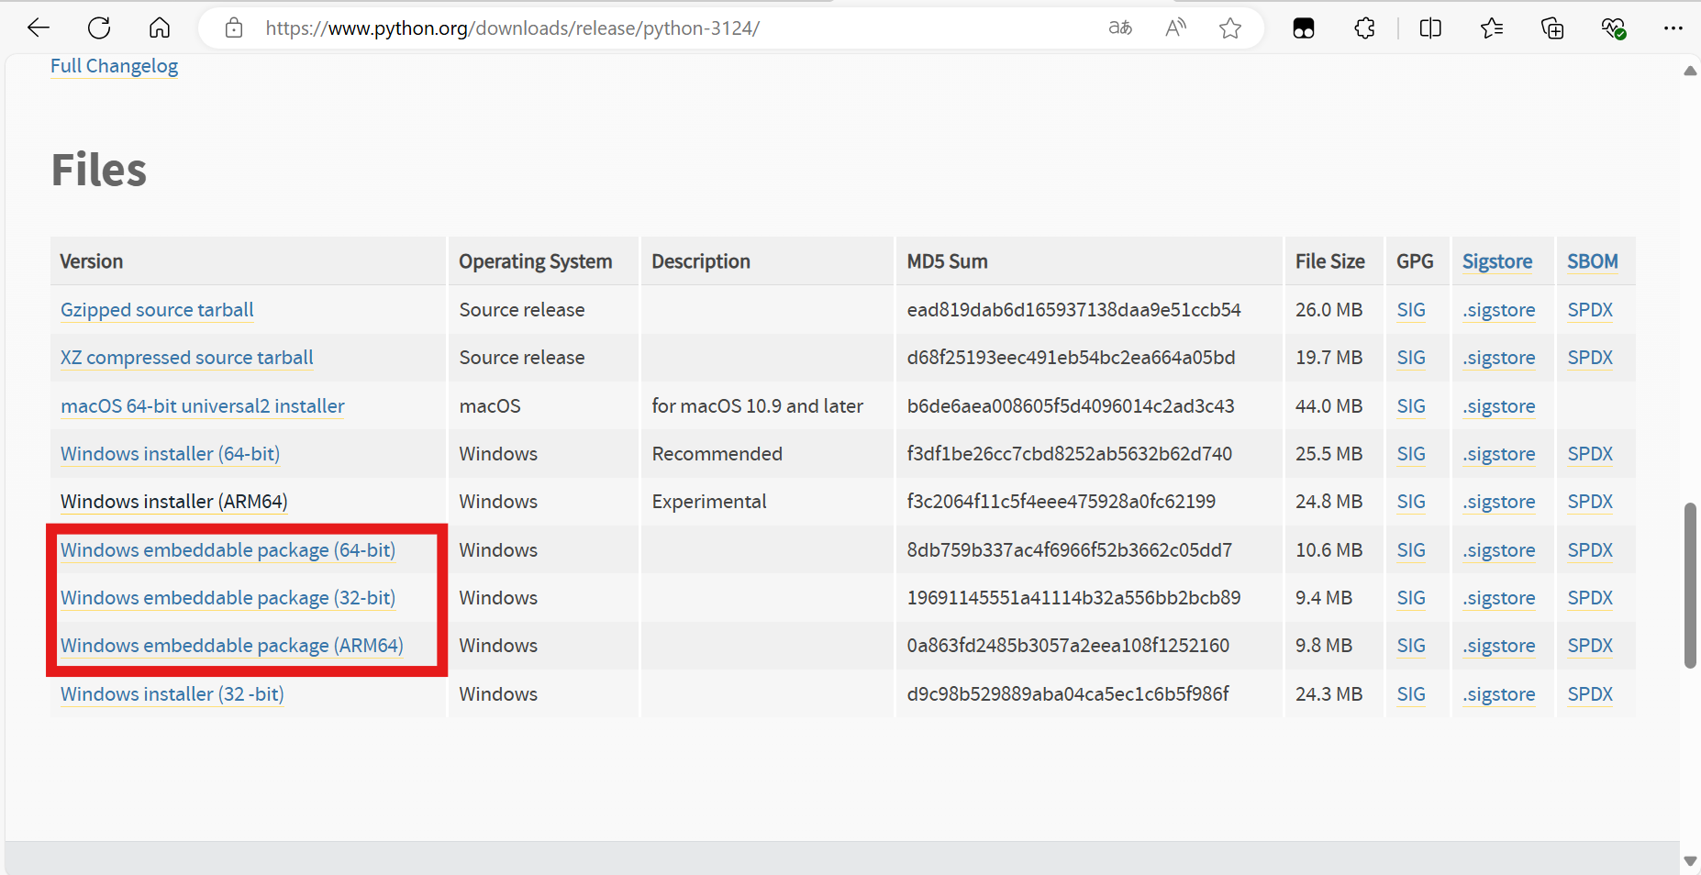Open the Collections icon

coord(1552,28)
